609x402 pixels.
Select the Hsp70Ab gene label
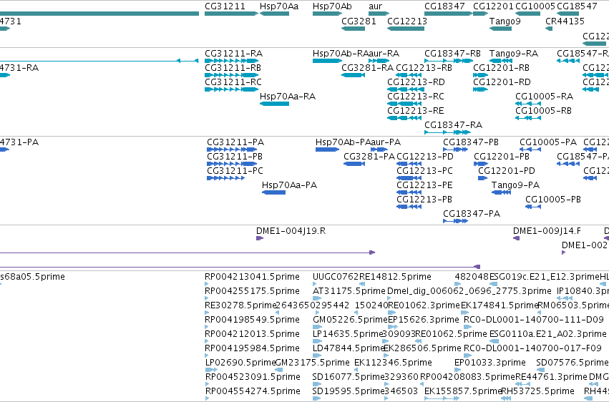point(332,6)
